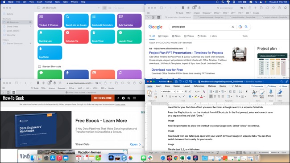Open Releases bookmarks dropdown in Google Safari window
This screenshot has height=163, width=290.
click(207, 13)
